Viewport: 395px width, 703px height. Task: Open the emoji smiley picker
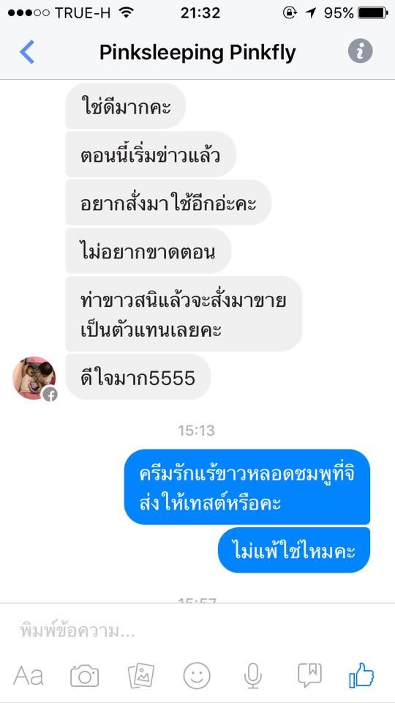pyautogui.click(x=197, y=675)
